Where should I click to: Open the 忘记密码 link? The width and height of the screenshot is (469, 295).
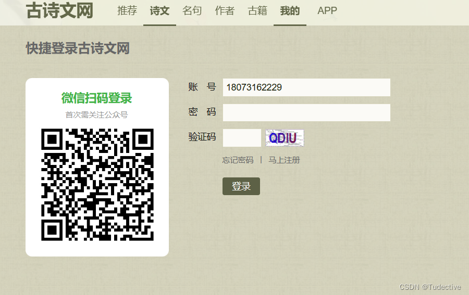point(238,160)
